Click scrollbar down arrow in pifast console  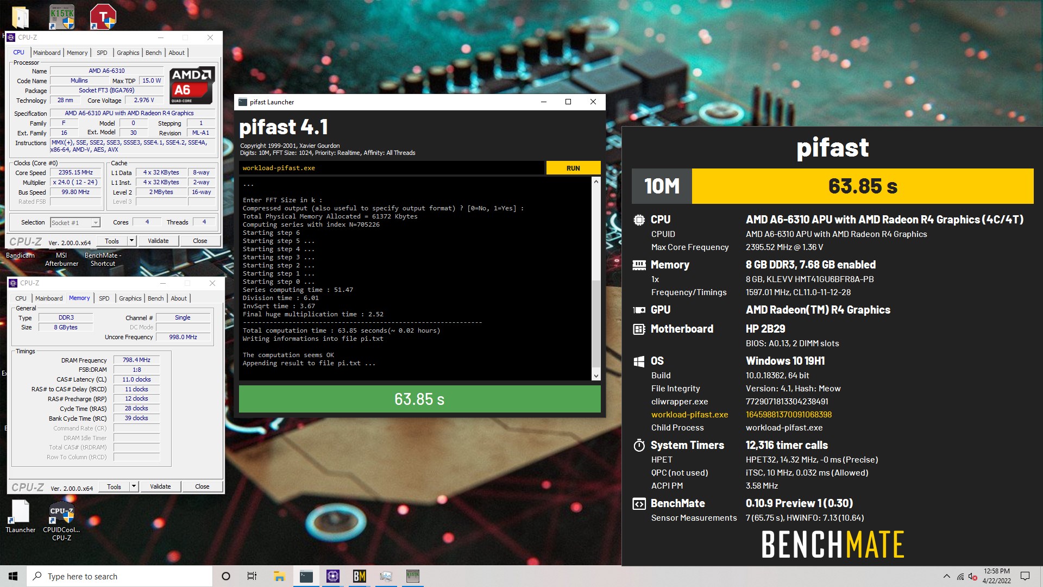(596, 376)
